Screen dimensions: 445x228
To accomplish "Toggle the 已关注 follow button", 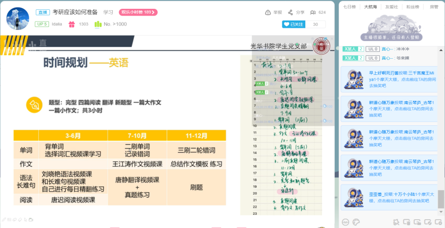I will (294, 24).
